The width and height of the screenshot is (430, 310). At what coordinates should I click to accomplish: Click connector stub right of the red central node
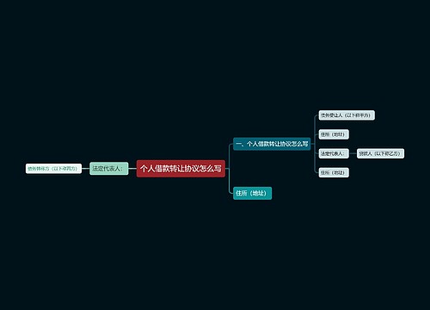(227, 169)
